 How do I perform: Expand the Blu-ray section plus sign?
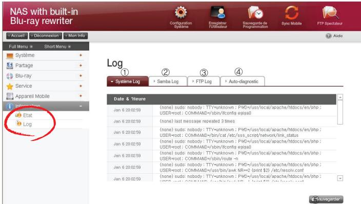point(81,76)
